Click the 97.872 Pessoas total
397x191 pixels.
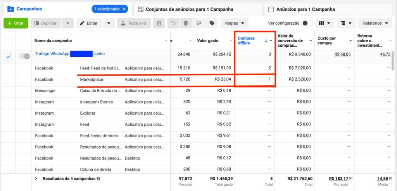(185, 179)
